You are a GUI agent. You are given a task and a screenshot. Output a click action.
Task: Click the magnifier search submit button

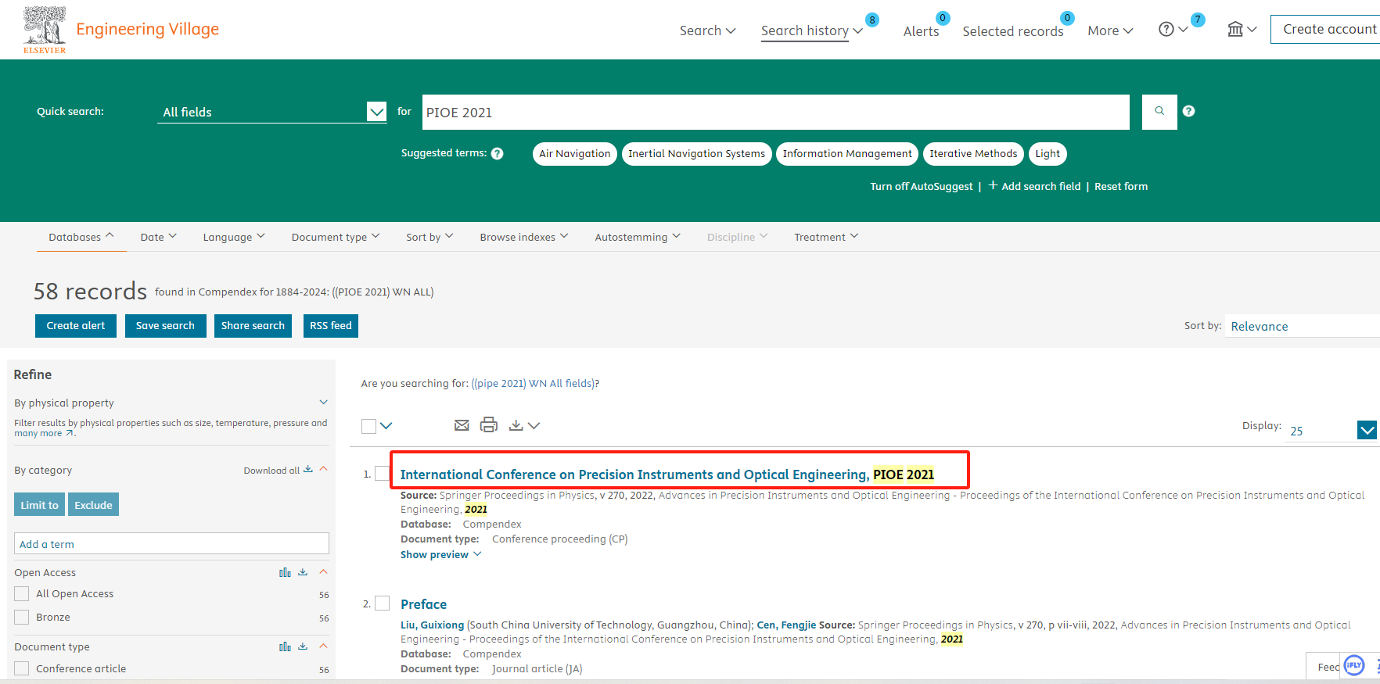point(1159,112)
